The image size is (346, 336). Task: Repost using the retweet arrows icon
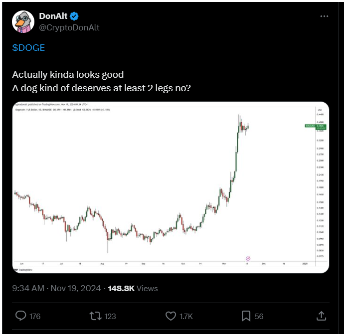click(96, 316)
